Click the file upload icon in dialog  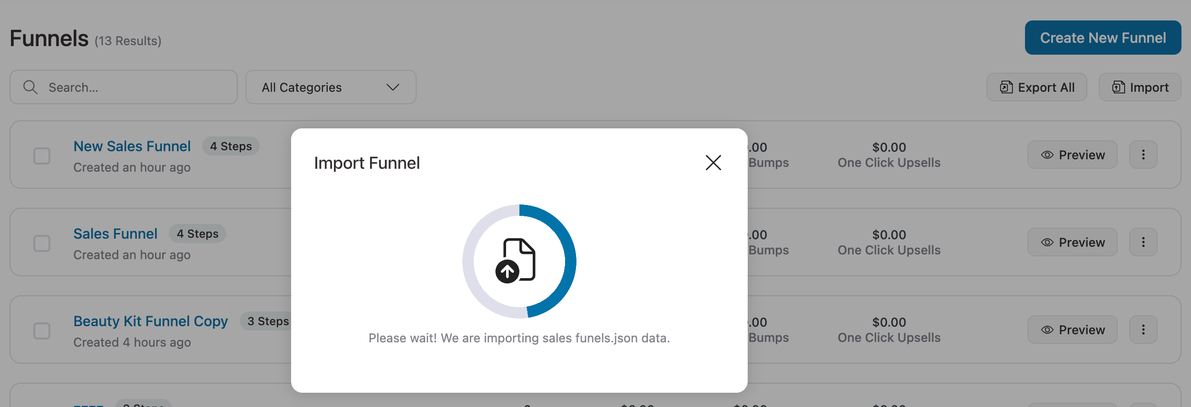(516, 261)
